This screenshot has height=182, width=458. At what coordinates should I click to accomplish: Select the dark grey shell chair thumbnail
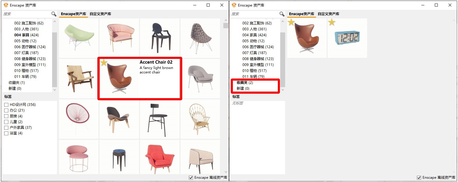pyautogui.click(x=119, y=119)
